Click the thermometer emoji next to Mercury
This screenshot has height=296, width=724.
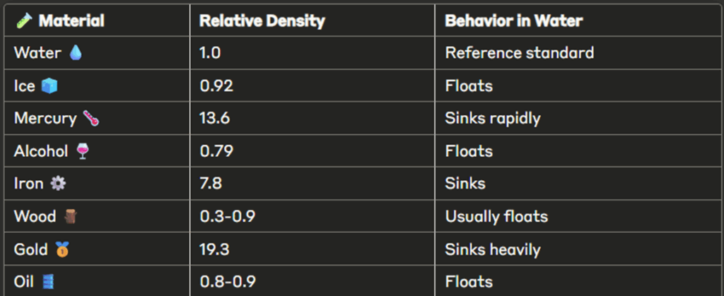(91, 119)
